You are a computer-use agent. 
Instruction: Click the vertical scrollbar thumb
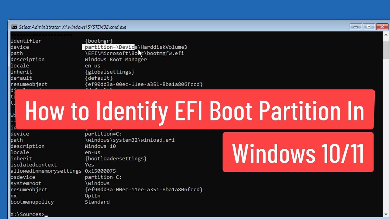coord(386,50)
